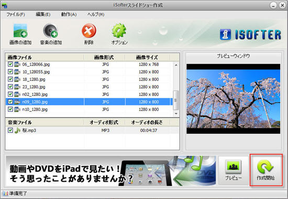Image resolution: width=288 pixels, height=199 pixels.
Task: Select music file name 桜.mp3
Action: coord(29,130)
